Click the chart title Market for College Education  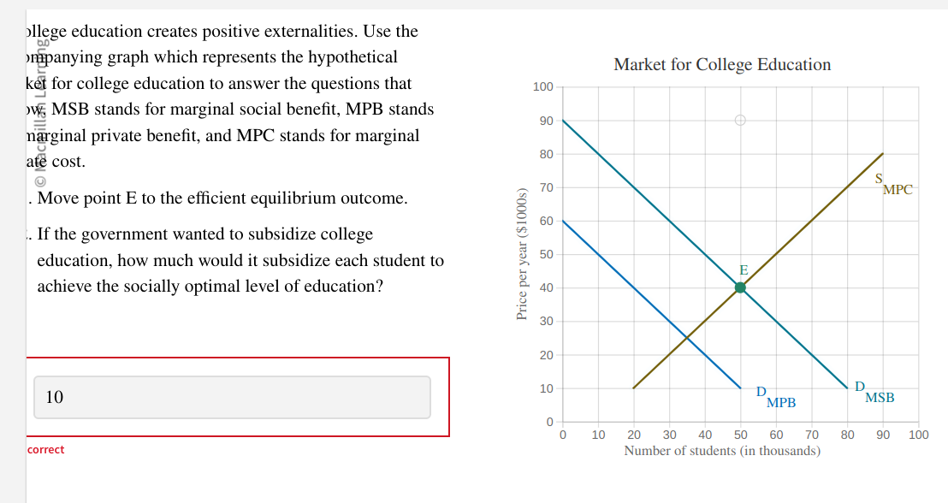(x=721, y=64)
